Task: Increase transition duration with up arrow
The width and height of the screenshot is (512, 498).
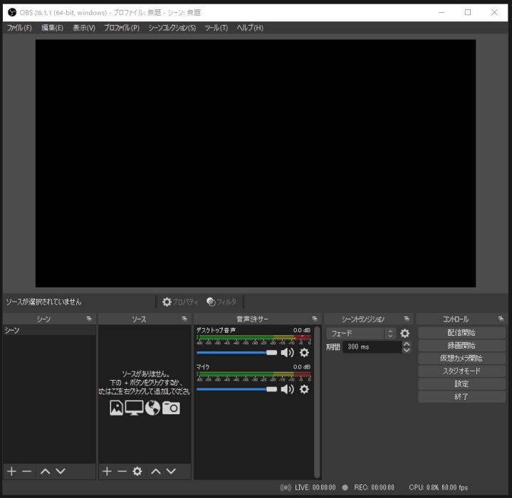Action: coord(406,344)
